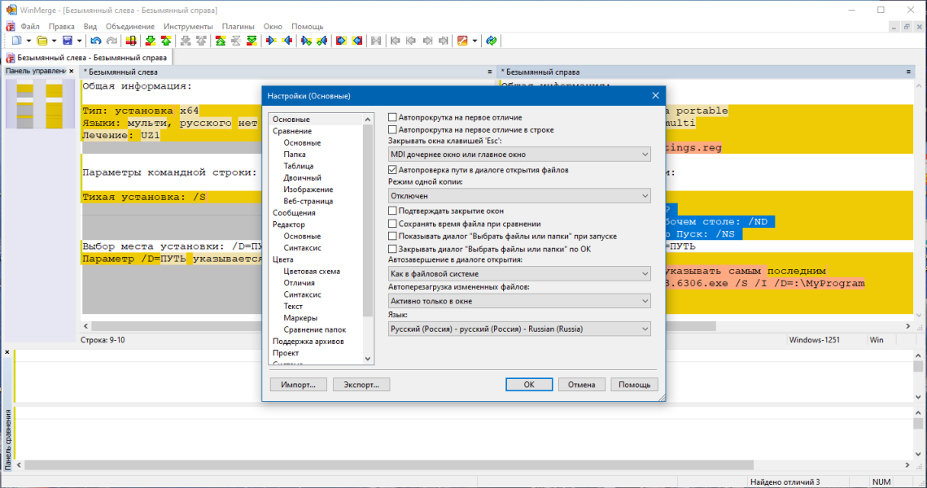Image resolution: width=927 pixels, height=488 pixels.
Task: Click Copy right and advance icon
Action: [x=306, y=41]
